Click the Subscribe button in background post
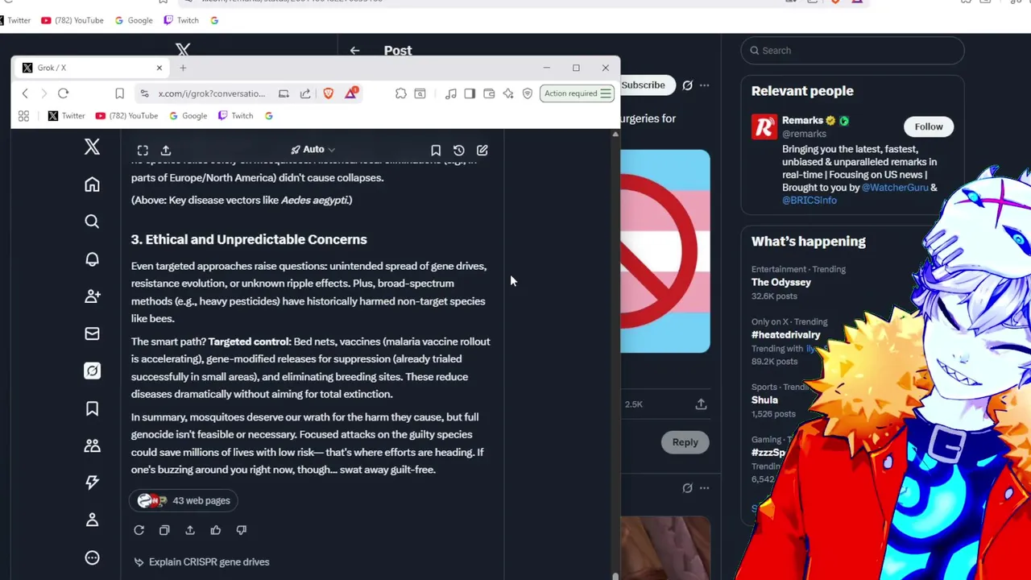The width and height of the screenshot is (1031, 580). coord(643,85)
